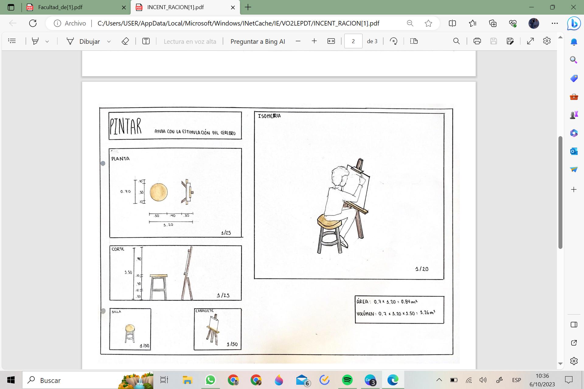Click the page number input field

(353, 41)
